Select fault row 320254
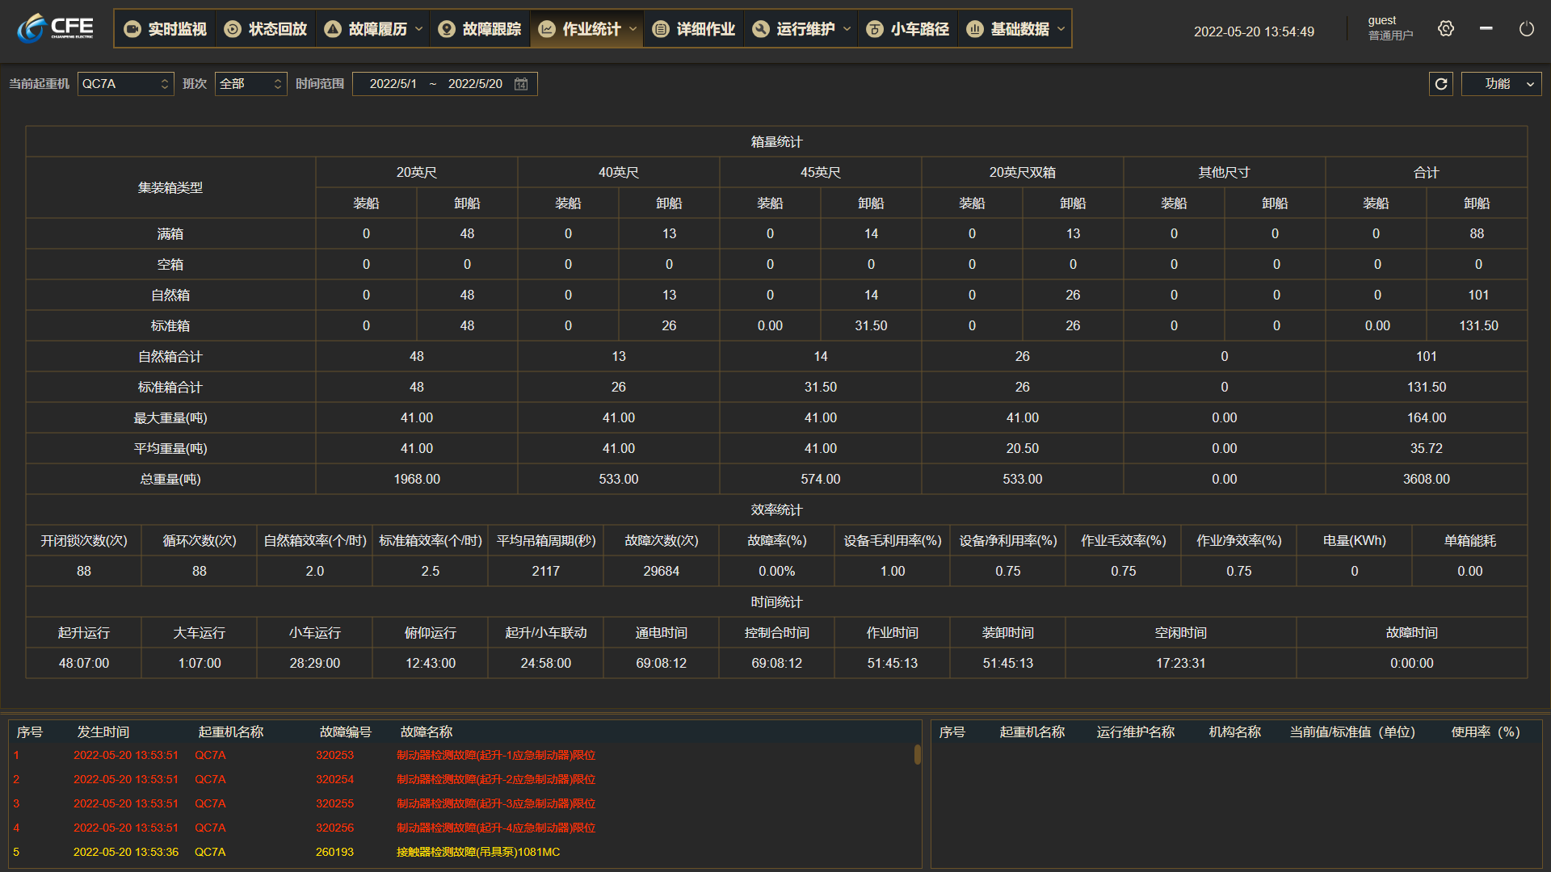Image resolution: width=1551 pixels, height=872 pixels. (460, 779)
